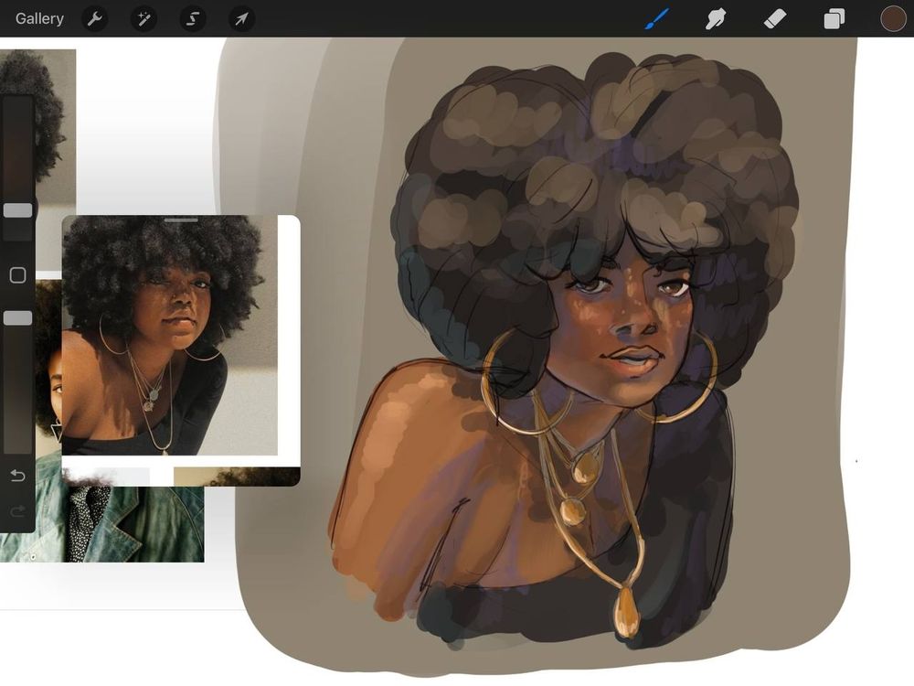Tap the denim jacket reference image
The width and height of the screenshot is (914, 686).
click(120, 524)
